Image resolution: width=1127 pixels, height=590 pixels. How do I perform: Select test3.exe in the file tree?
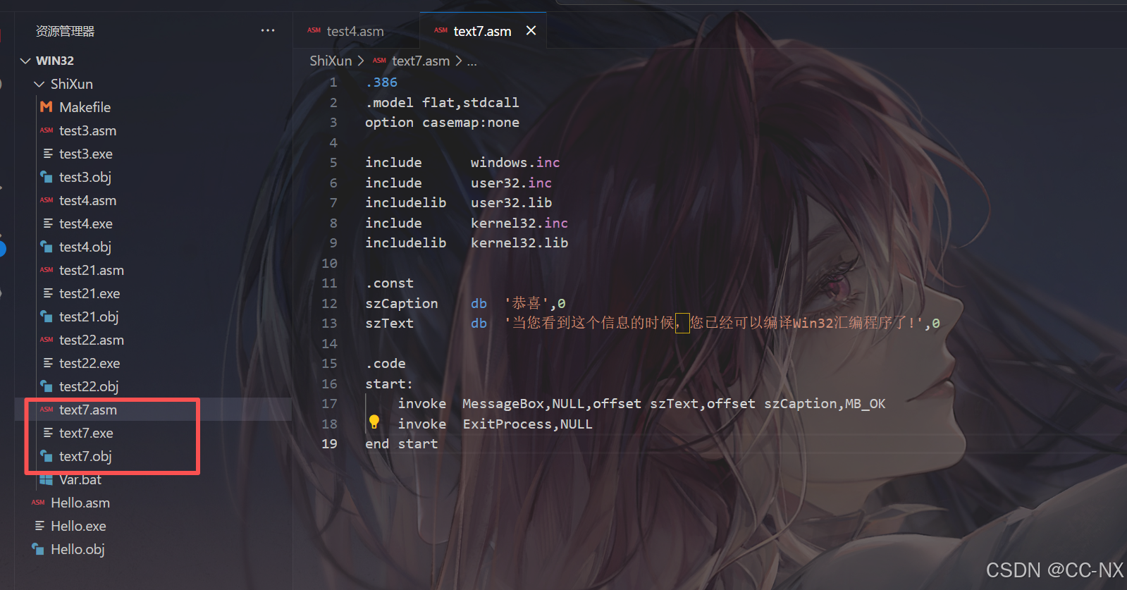tap(86, 154)
